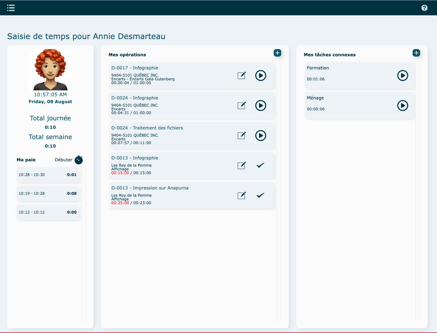This screenshot has width=437, height=333.
Task: Start D-0024 Traitement des fichiers timer
Action: 261,135
